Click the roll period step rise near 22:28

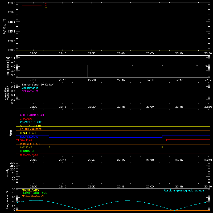(88, 71)
